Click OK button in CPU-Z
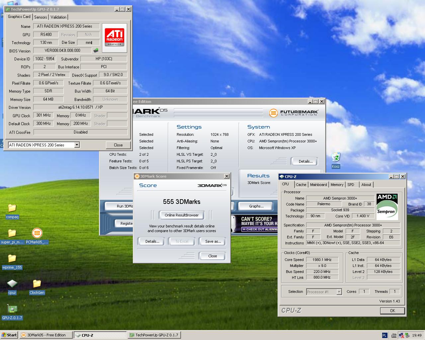 click(392, 311)
